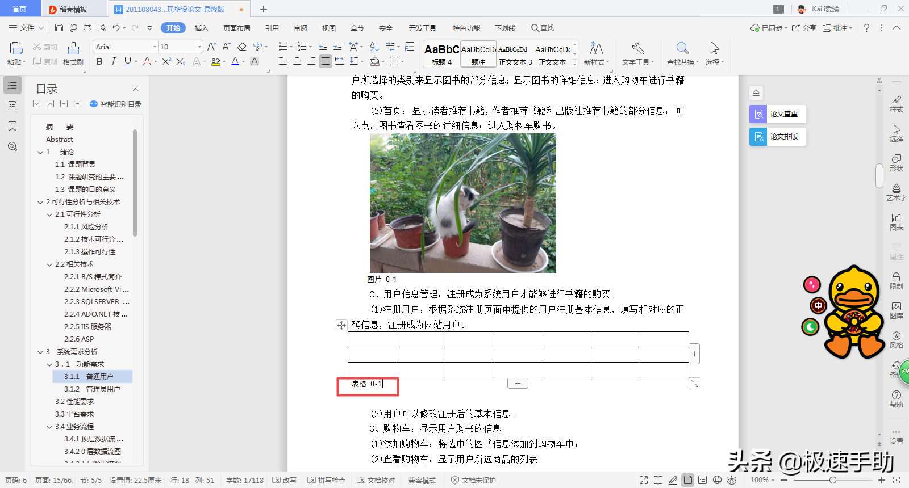Open the 文件 menu dropdown arrow

[x=41, y=27]
